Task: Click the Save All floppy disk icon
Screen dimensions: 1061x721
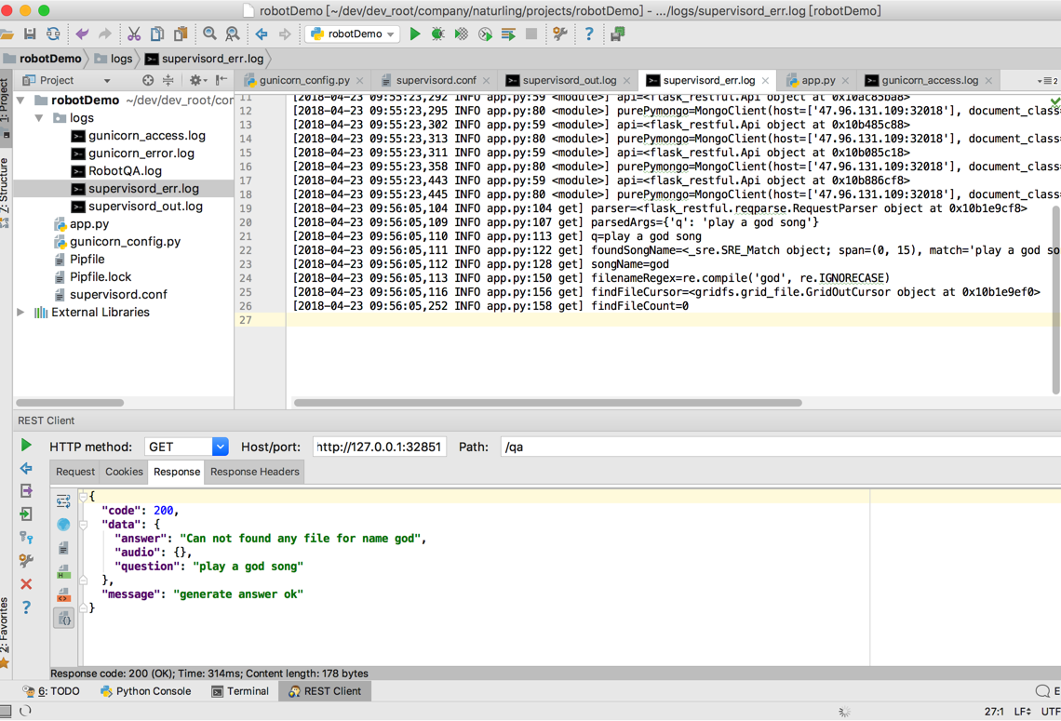Action: click(30, 34)
